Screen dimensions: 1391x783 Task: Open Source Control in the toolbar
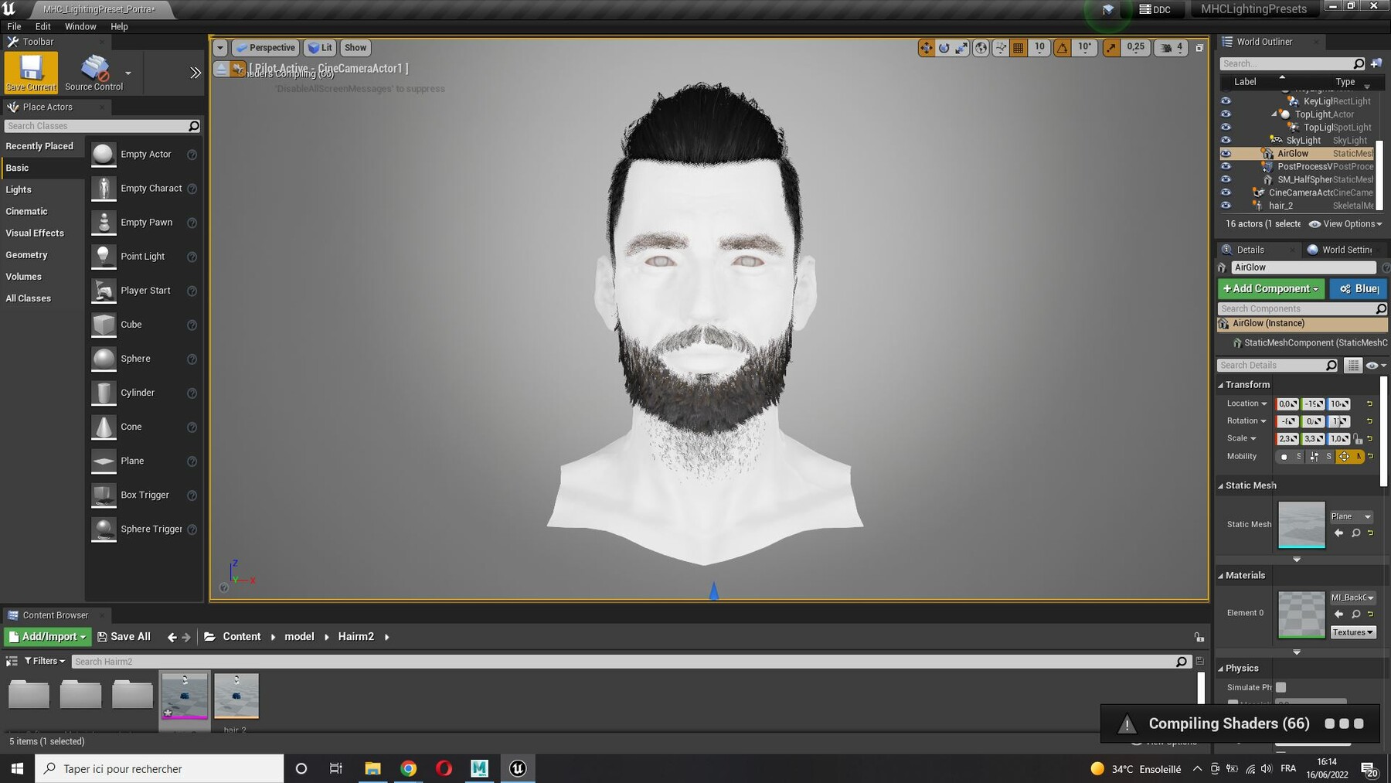94,73
